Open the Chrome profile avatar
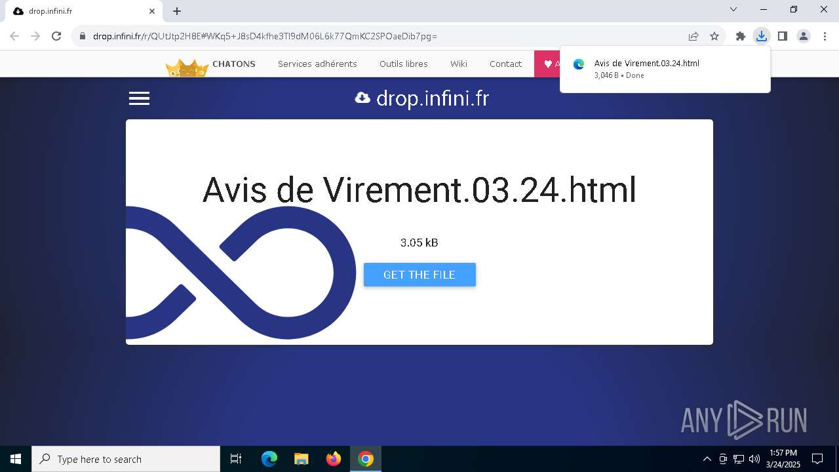The image size is (839, 472). coord(804,36)
